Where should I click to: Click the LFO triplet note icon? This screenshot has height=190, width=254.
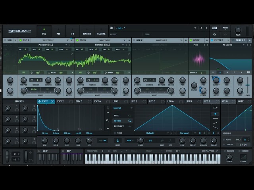(162, 141)
